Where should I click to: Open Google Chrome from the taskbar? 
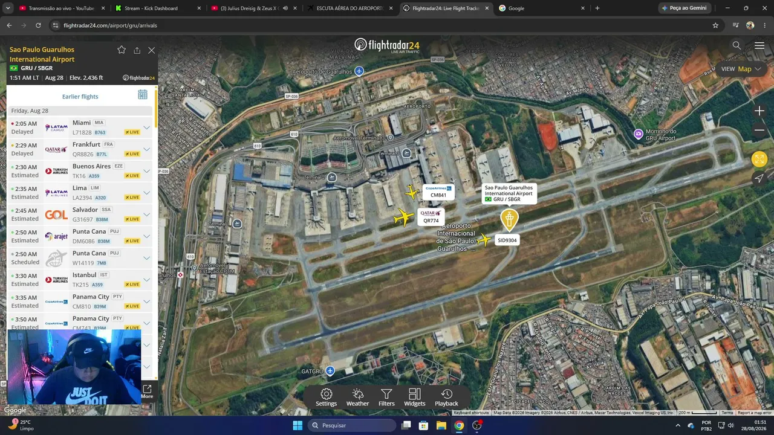tap(459, 425)
